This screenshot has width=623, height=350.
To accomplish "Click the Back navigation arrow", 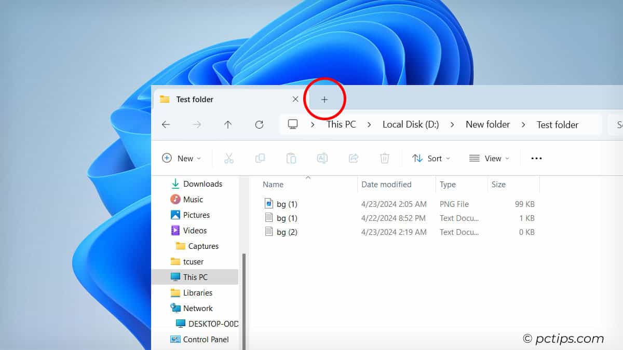I will 166,124.
